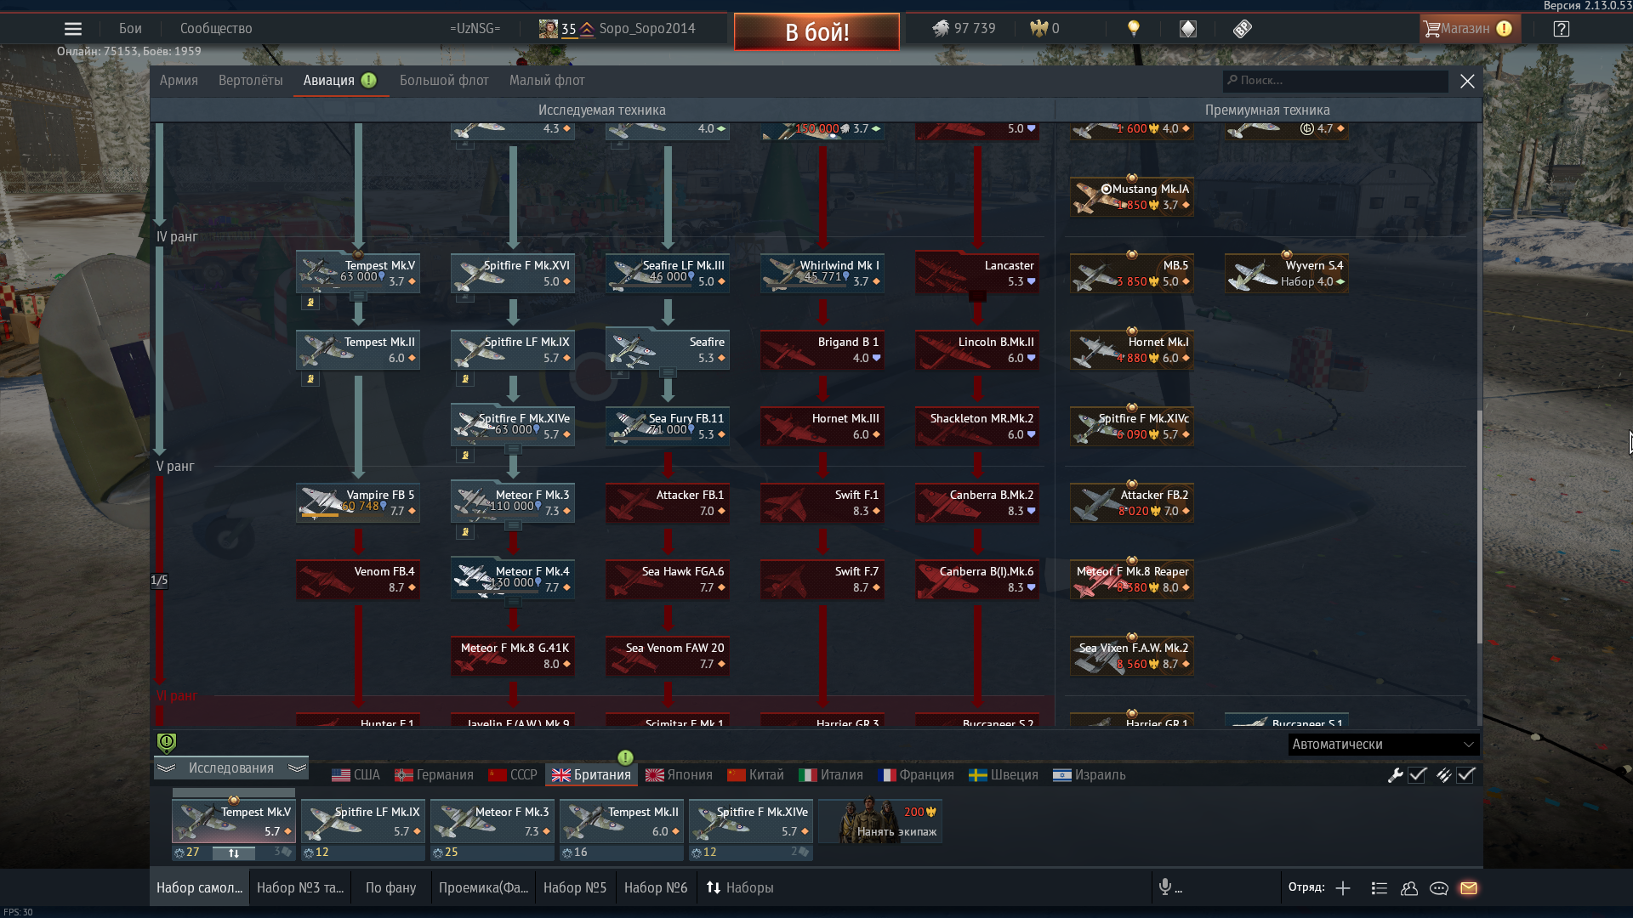The width and height of the screenshot is (1633, 918).
Task: Click the green battle task shield icon
Action: (167, 743)
